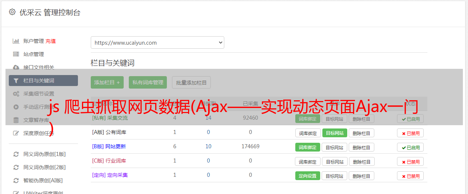The height and width of the screenshot is (194, 468).
Task: Click the refresh icon for 智能伪原创[AI版]
Action: [x=16, y=180]
